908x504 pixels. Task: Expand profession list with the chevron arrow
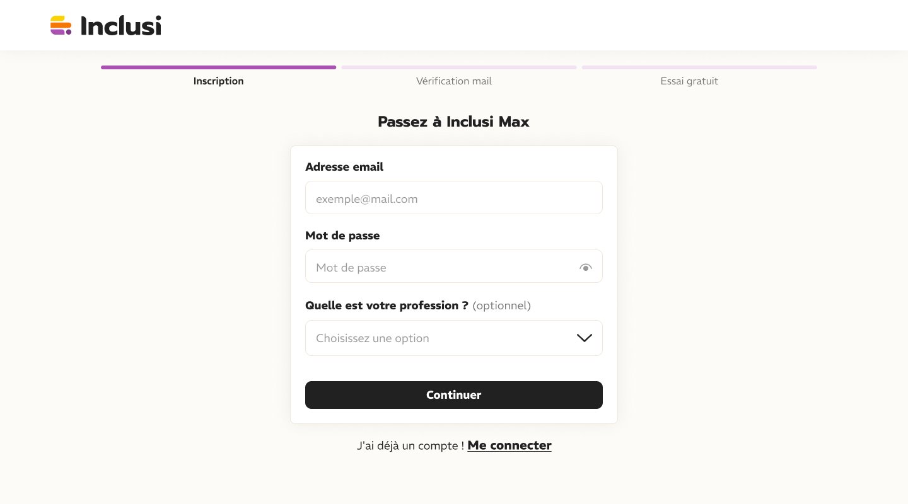[x=585, y=338]
